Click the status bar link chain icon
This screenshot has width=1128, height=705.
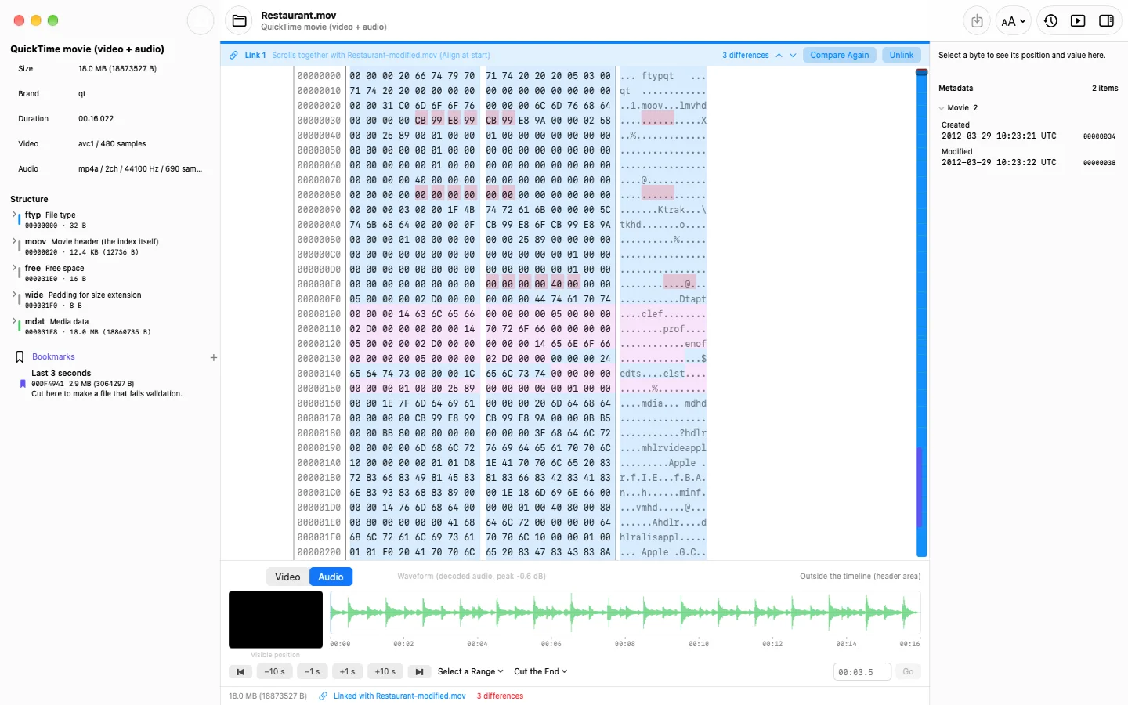323,696
